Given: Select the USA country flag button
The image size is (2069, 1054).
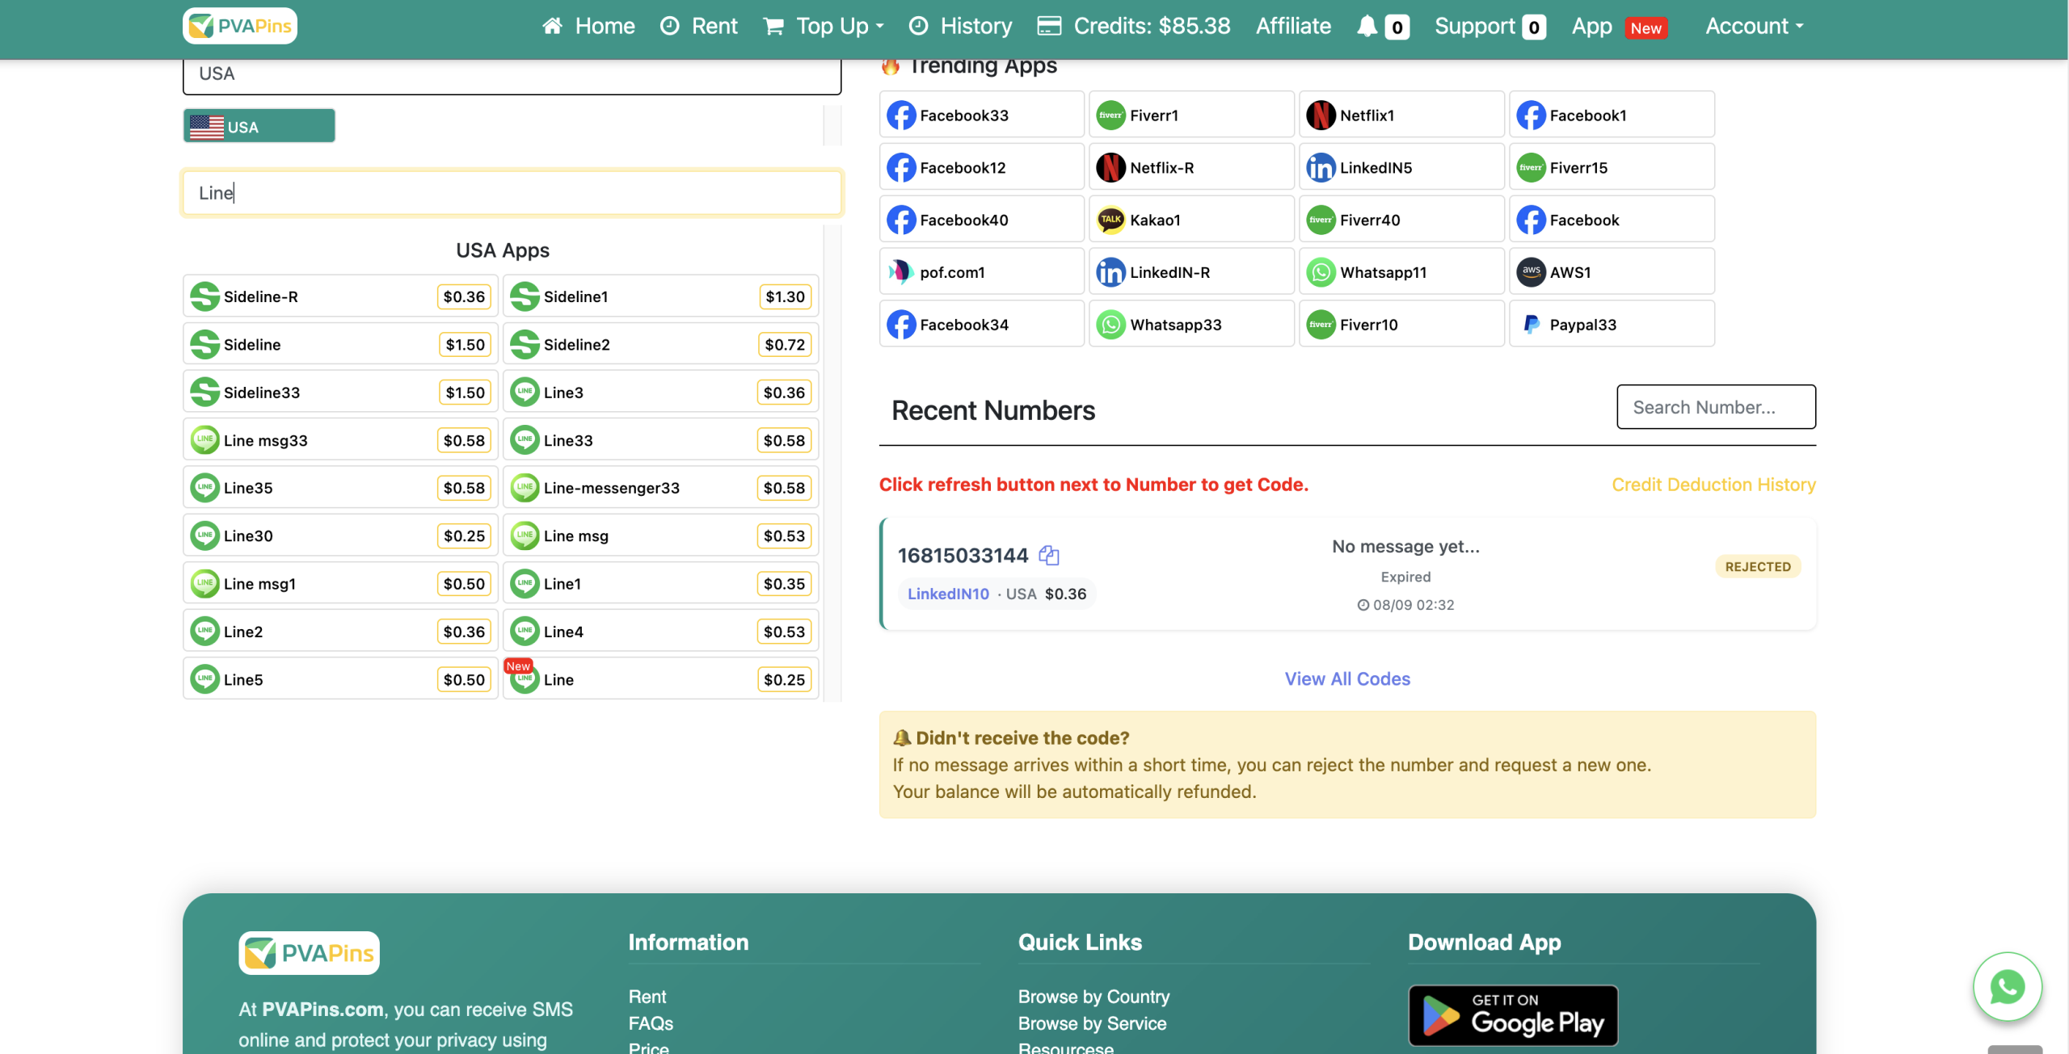Looking at the screenshot, I should tap(259, 126).
